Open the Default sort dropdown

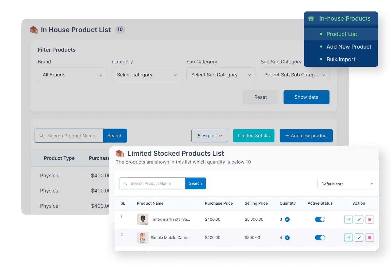click(x=346, y=184)
